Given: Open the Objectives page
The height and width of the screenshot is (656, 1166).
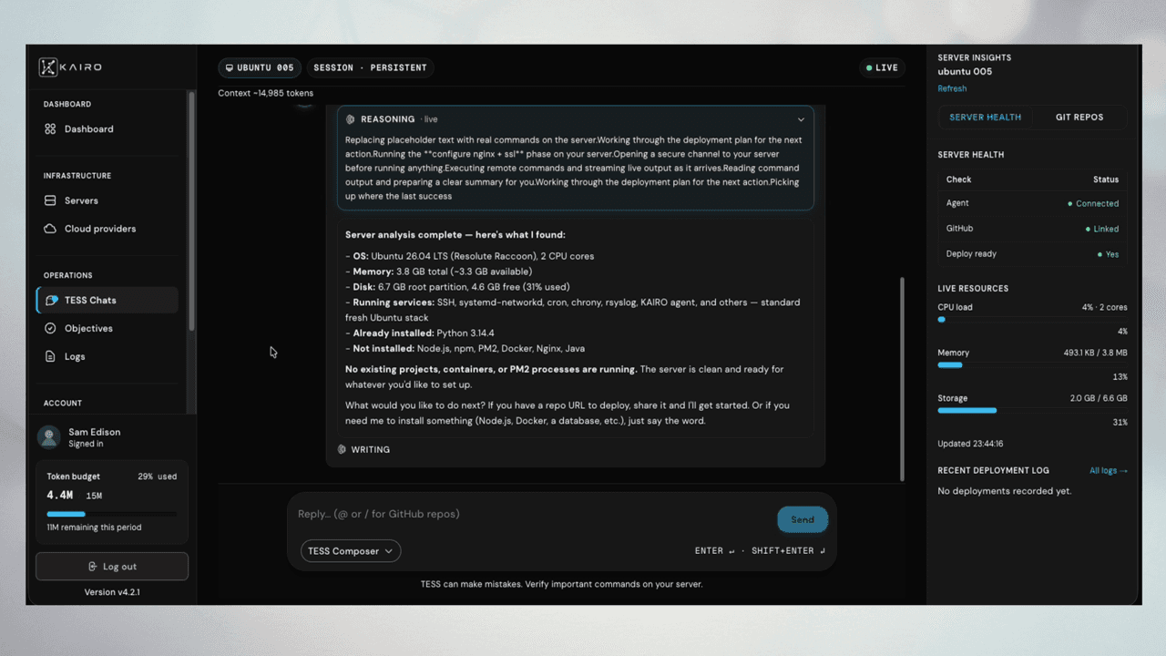Looking at the screenshot, I should point(107,328).
